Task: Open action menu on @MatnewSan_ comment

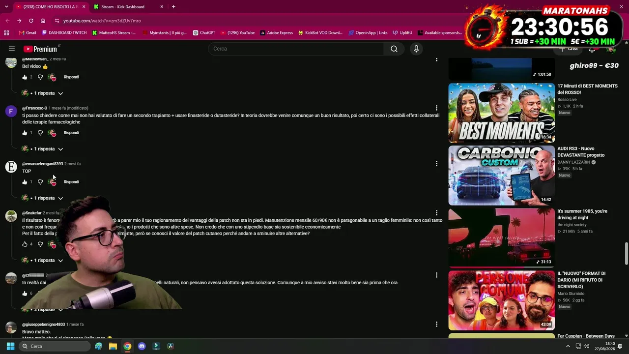Action: coord(436,59)
